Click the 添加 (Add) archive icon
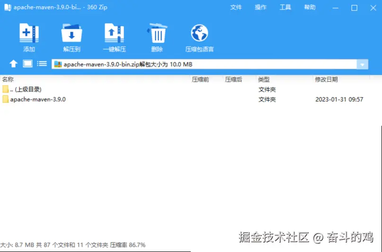This screenshot has width=382, height=252. coord(29,33)
